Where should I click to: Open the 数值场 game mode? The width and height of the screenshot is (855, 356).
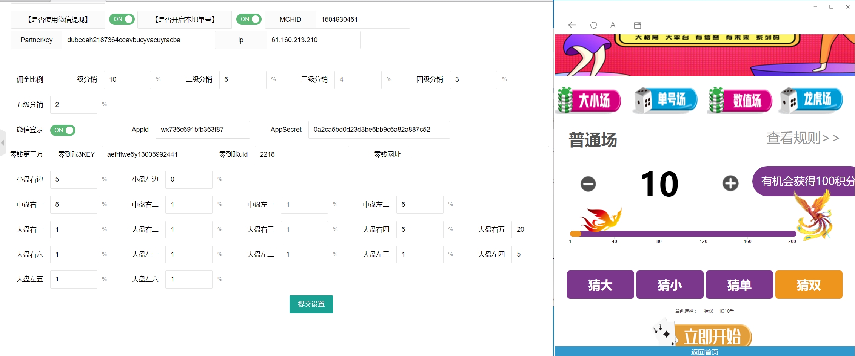click(739, 101)
